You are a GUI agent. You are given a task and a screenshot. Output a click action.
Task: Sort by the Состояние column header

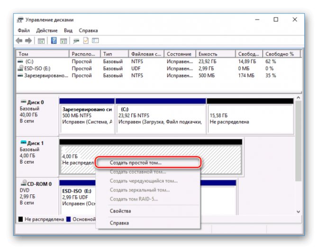tap(180, 54)
